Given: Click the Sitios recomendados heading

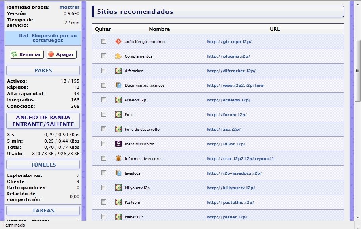Looking at the screenshot, I should 135,11.
